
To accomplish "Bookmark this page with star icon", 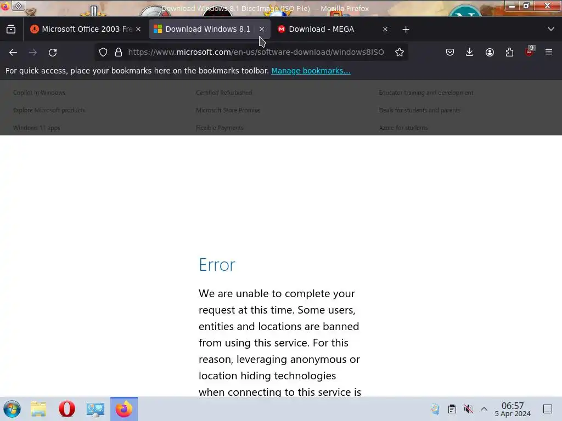I will pos(400,52).
